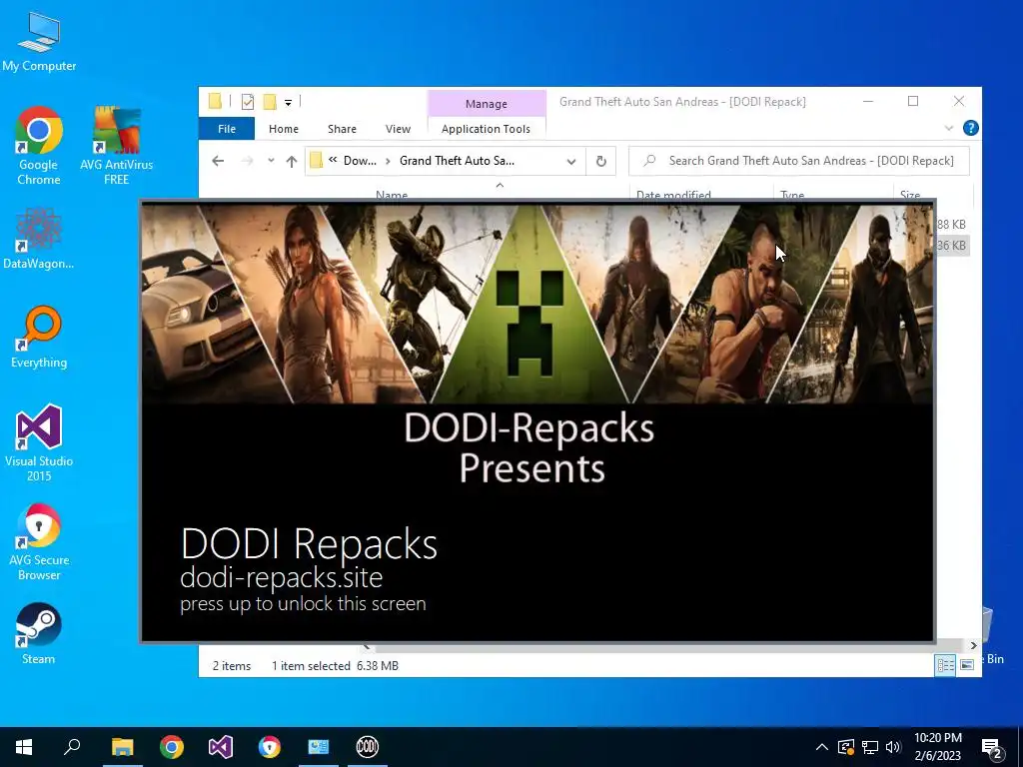Viewport: 1023px width, 767px height.
Task: Click the Dow... breadcrumb in address bar
Action: 360,161
